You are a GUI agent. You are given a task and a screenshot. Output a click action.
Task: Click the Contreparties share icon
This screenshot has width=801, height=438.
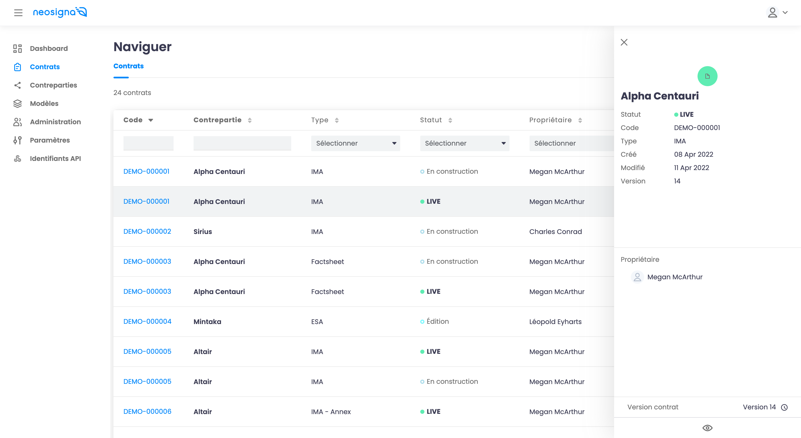pyautogui.click(x=18, y=85)
